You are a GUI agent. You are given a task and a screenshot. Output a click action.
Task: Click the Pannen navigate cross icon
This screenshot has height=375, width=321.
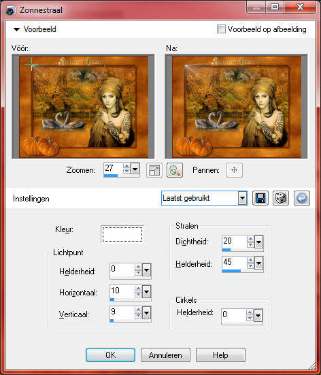click(x=235, y=170)
